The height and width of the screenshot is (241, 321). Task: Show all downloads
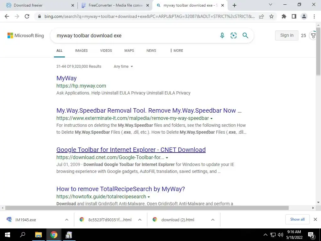297,219
